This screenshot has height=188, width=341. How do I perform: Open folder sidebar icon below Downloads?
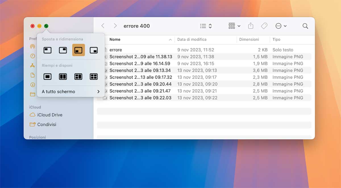[33, 94]
